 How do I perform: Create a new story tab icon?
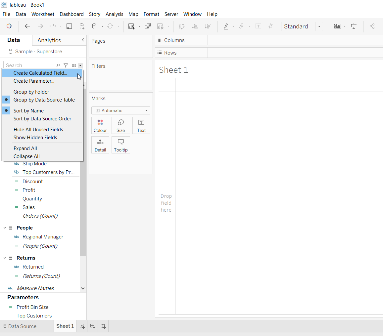pyautogui.click(x=103, y=326)
